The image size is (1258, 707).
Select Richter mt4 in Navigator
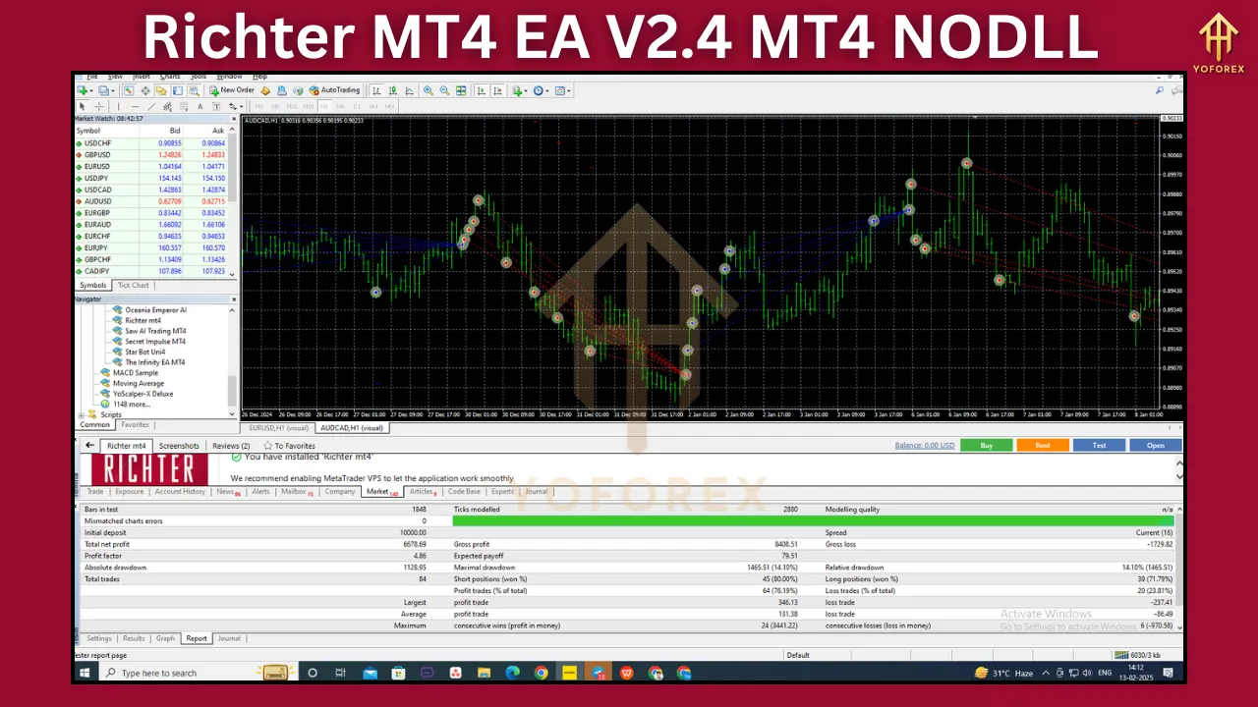(x=143, y=320)
